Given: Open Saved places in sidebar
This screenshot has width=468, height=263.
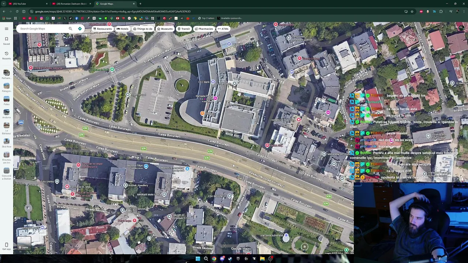Looking at the screenshot, I should click(6, 41).
